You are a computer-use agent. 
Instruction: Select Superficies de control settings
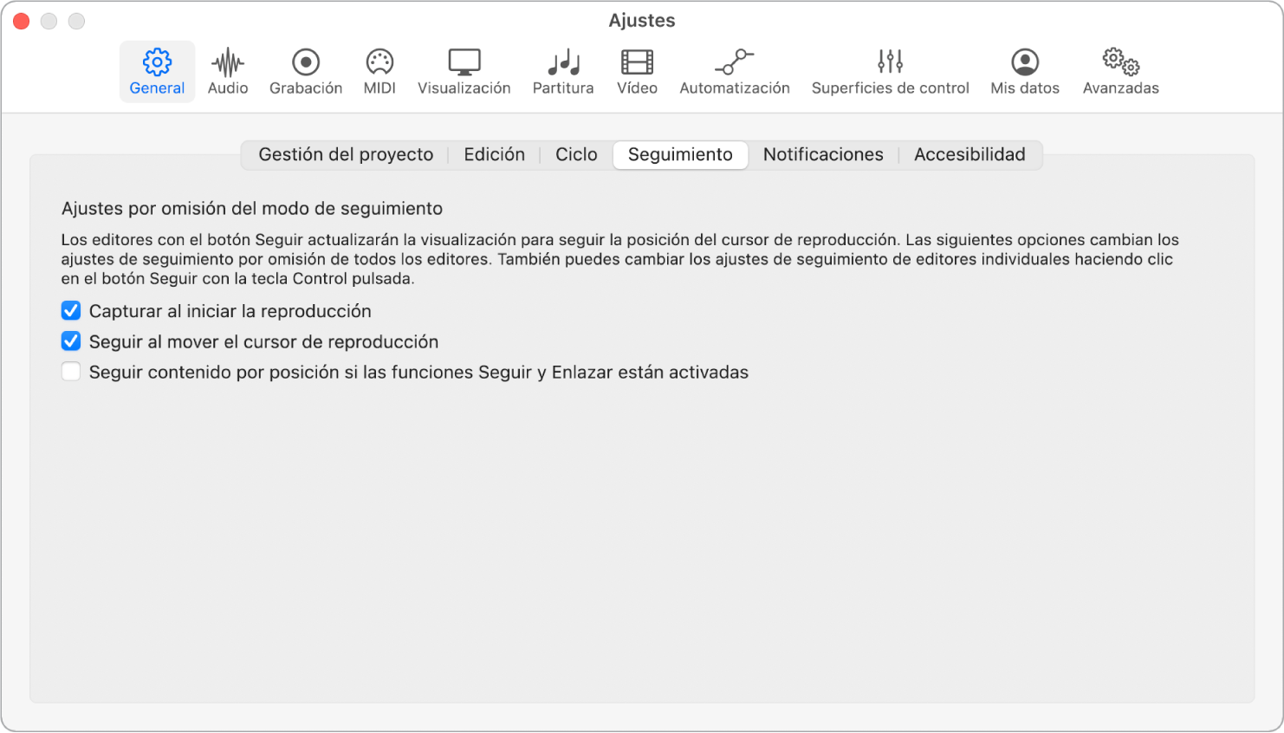click(x=890, y=69)
